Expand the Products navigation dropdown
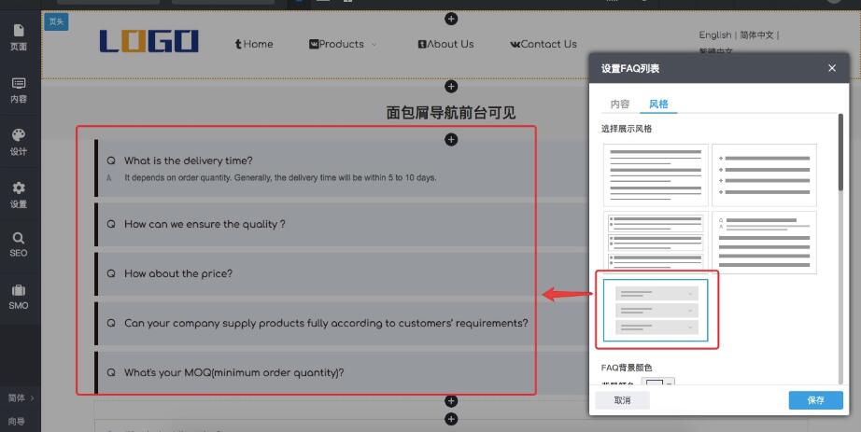Image resolution: width=861 pixels, height=432 pixels. click(x=344, y=44)
